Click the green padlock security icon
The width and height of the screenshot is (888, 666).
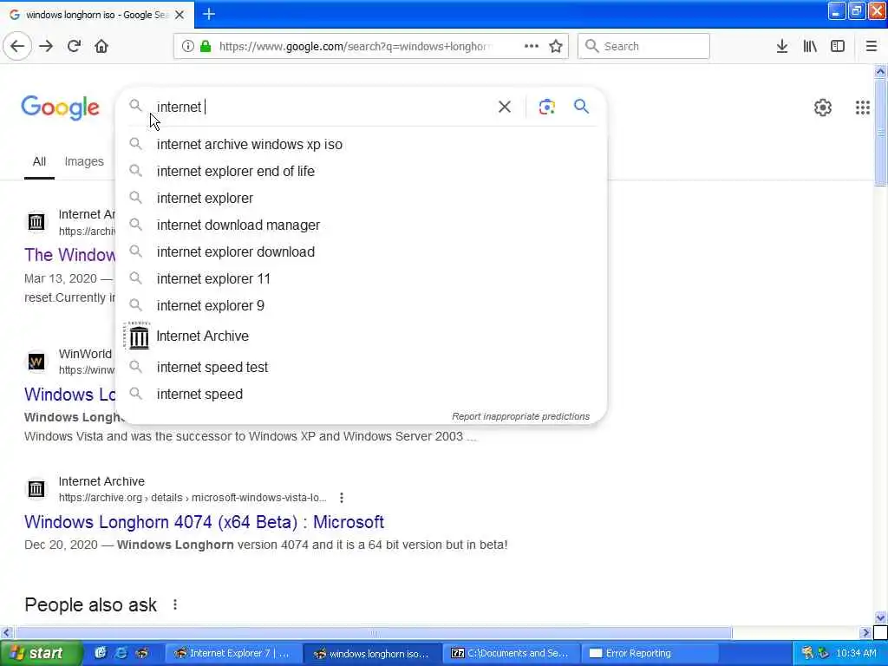coord(206,47)
